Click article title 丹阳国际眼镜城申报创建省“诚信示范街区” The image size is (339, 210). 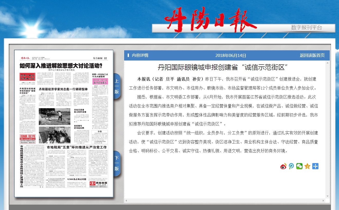click(x=222, y=67)
